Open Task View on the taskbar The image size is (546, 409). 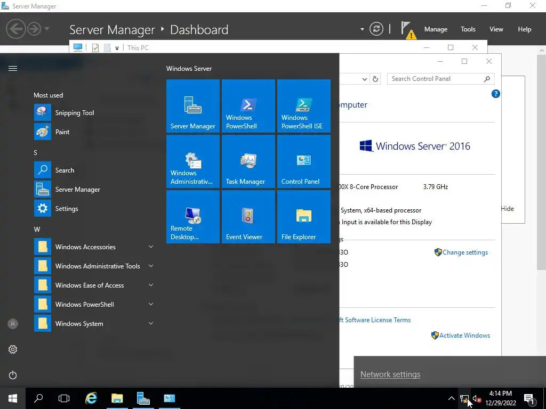pyautogui.click(x=64, y=398)
